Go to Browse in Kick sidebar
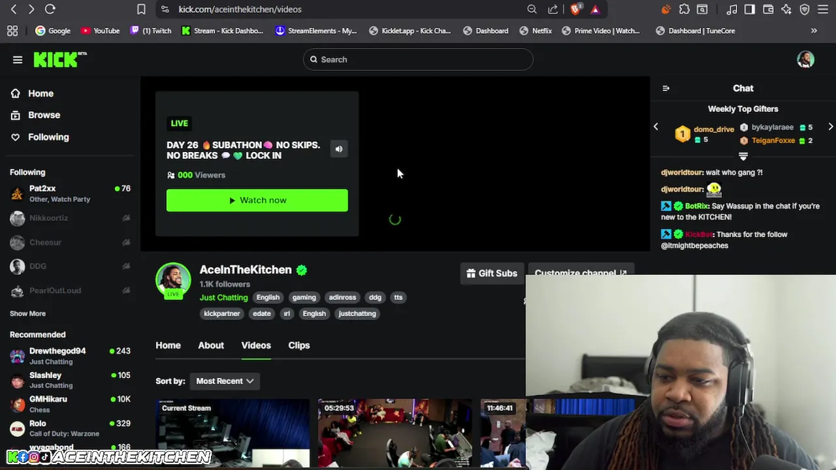 (x=35, y=115)
